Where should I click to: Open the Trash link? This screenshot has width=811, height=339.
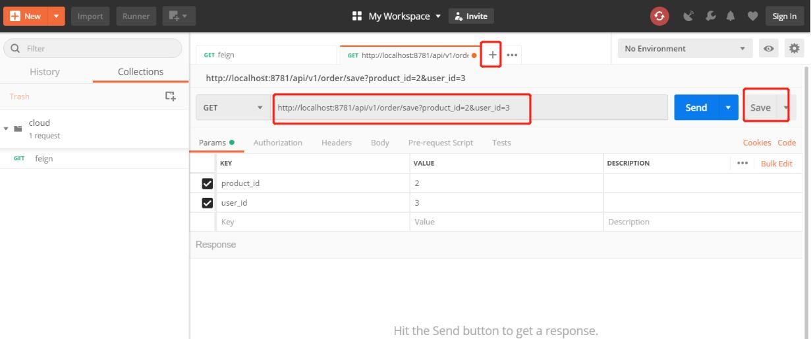pyautogui.click(x=19, y=96)
